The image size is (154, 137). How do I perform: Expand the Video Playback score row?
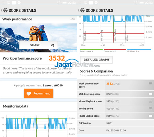coord(151,101)
